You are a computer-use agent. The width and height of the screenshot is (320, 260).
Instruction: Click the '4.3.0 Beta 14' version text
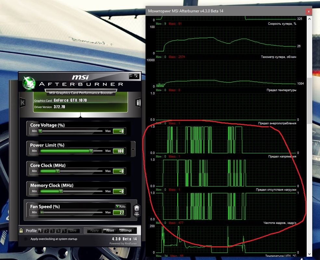124,239
